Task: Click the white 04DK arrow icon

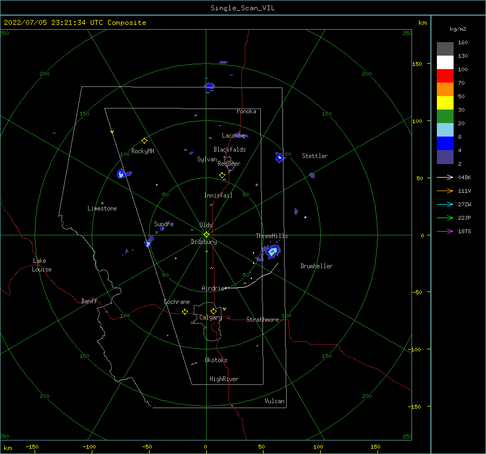Action: click(x=445, y=177)
